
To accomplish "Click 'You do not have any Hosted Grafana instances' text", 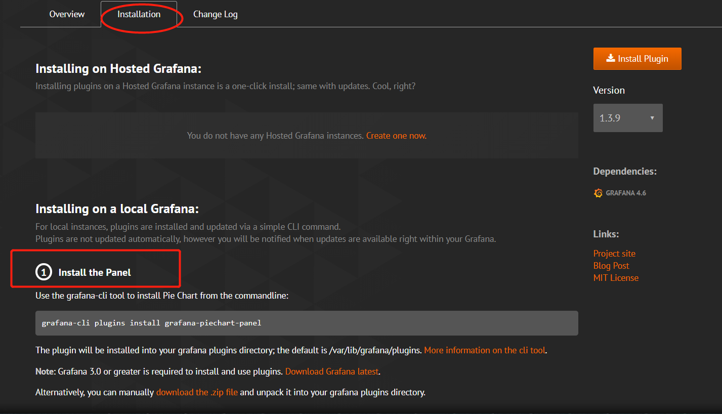I will click(x=275, y=136).
